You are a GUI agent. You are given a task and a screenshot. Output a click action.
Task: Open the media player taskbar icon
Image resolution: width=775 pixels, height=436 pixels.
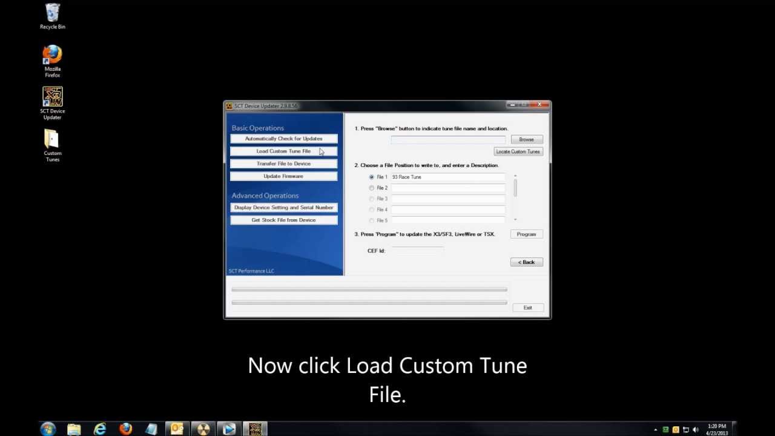[x=229, y=429]
